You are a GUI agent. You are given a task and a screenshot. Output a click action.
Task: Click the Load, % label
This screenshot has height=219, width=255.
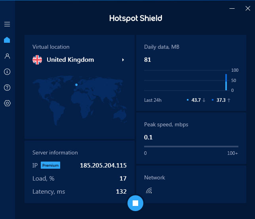[43, 179]
